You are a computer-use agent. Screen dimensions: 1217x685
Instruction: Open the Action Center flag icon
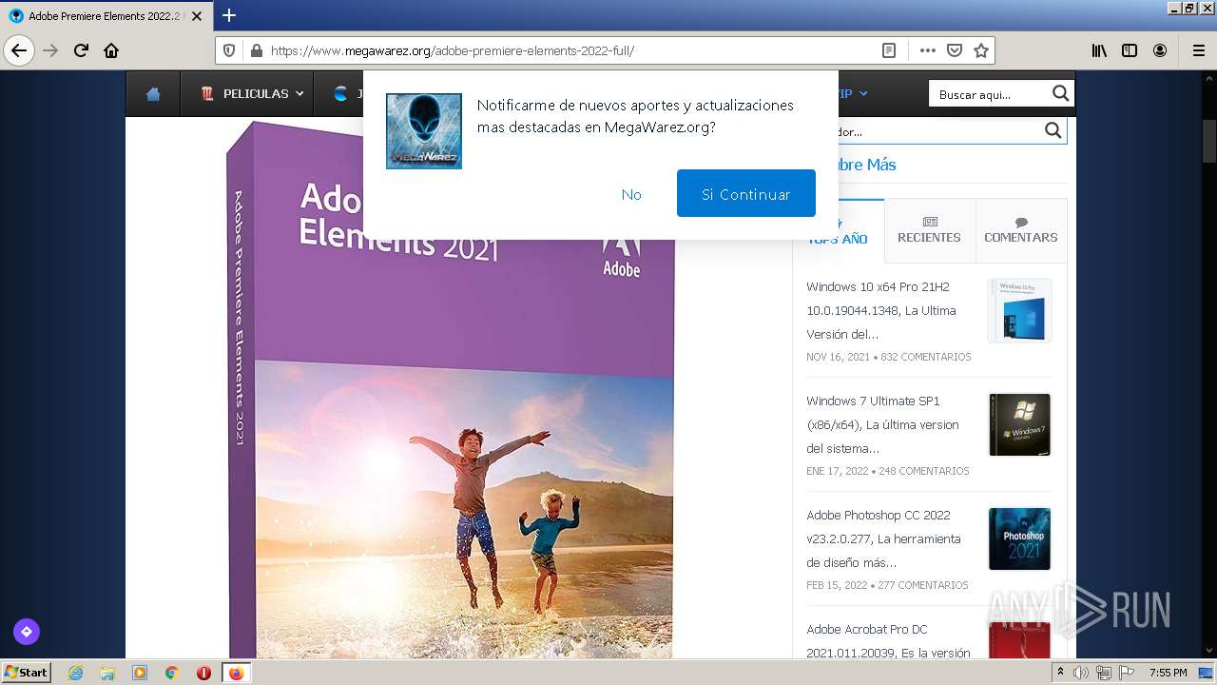click(1127, 673)
